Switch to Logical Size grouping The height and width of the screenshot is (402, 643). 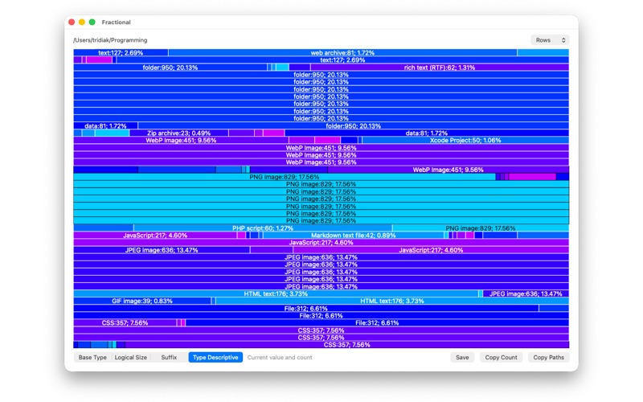coord(130,357)
